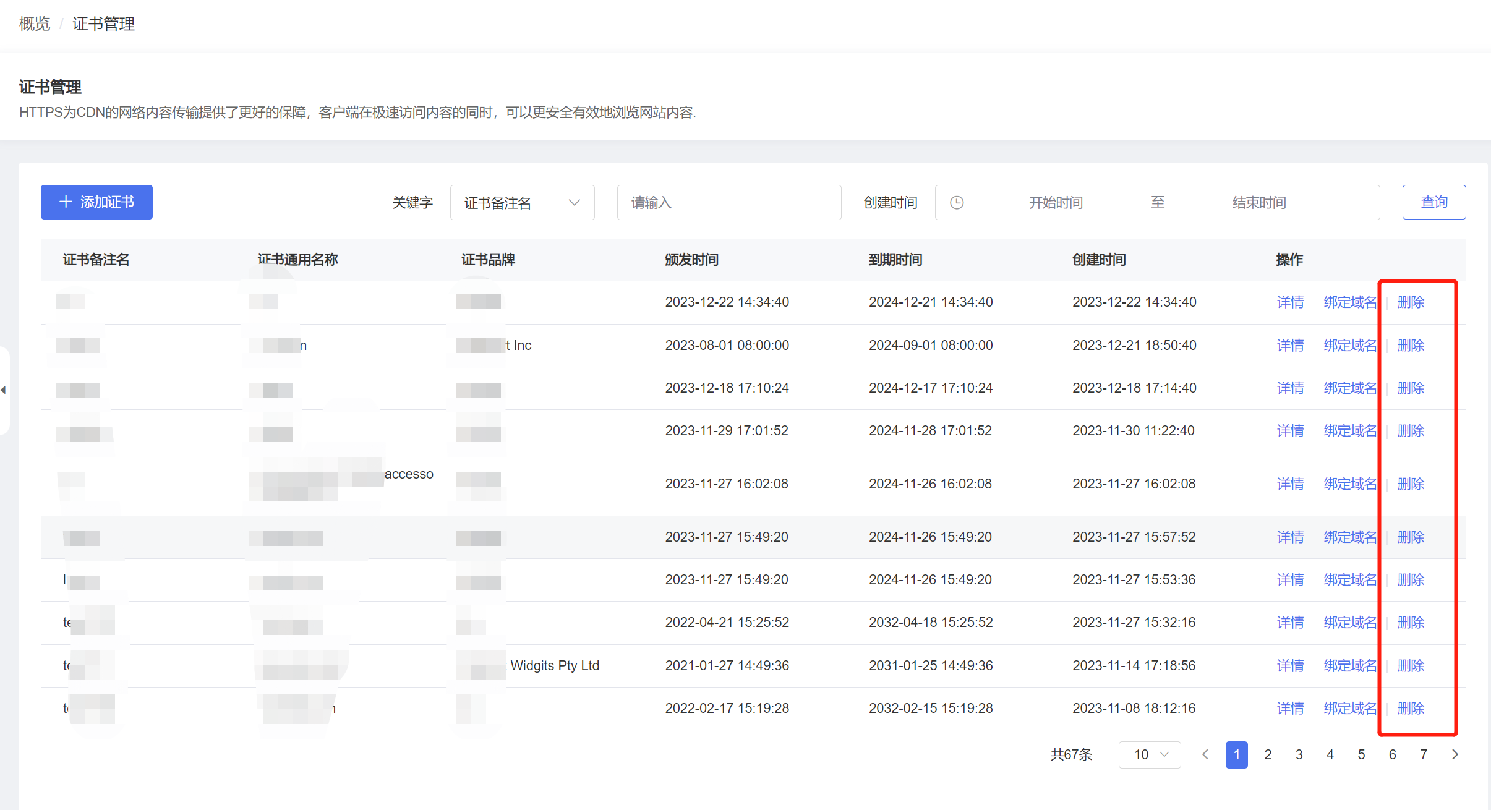Go to next page arrow
This screenshot has width=1491, height=810.
[1455, 754]
